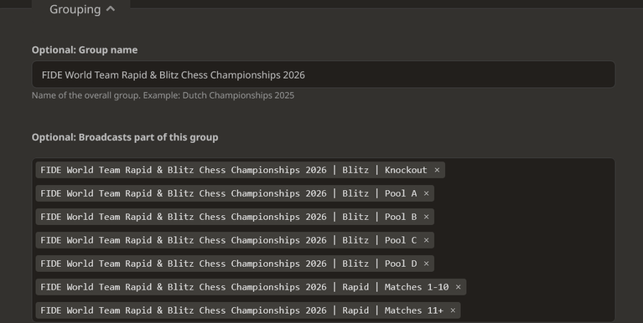643x323 pixels.
Task: Remove the Blitz Pool D broadcast tag
Action: (x=426, y=264)
